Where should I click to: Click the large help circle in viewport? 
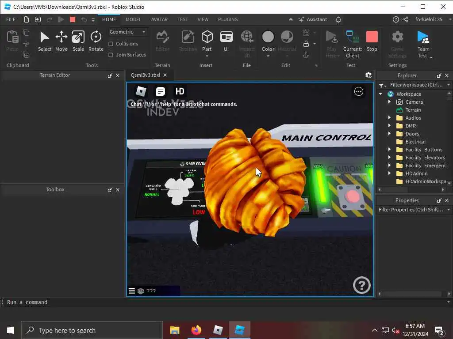[361, 285]
